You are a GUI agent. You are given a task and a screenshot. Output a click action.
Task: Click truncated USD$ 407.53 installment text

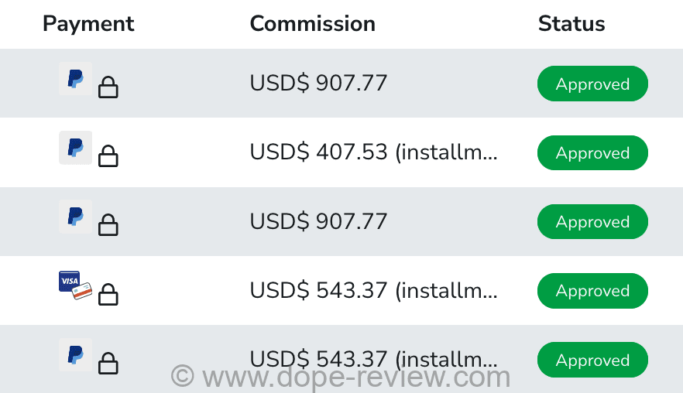click(373, 153)
